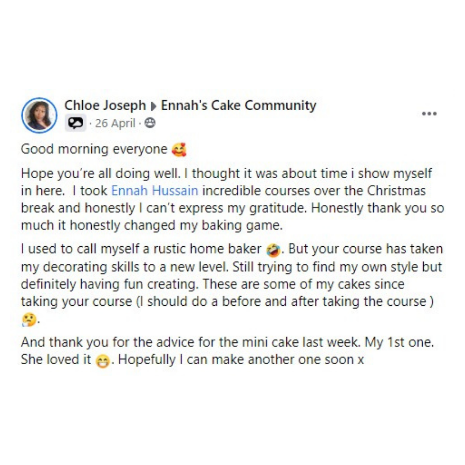The image size is (465, 465).
Task: Click the paragraph starting And thank you
Action: coord(227,351)
